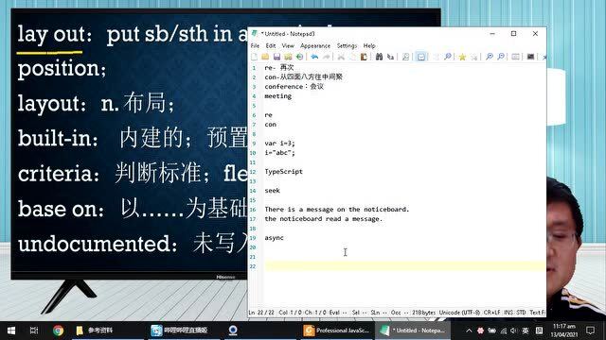Click the Untitled - Notepad3 taskbar button
This screenshot has height=340, width=606.
tap(413, 331)
